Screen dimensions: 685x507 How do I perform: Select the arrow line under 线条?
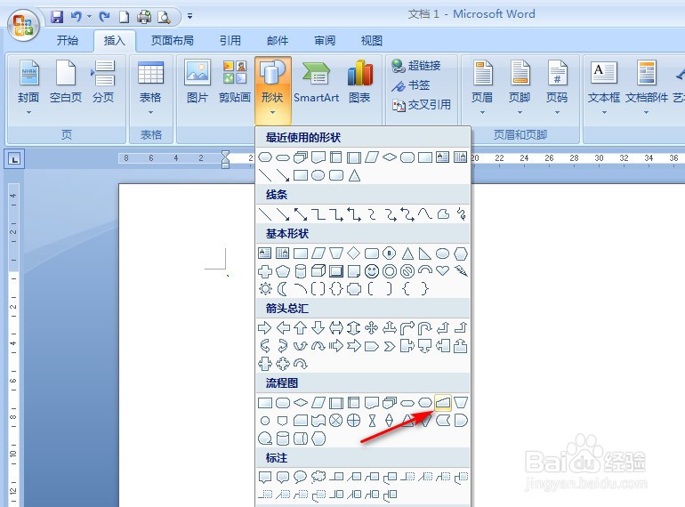click(x=283, y=214)
